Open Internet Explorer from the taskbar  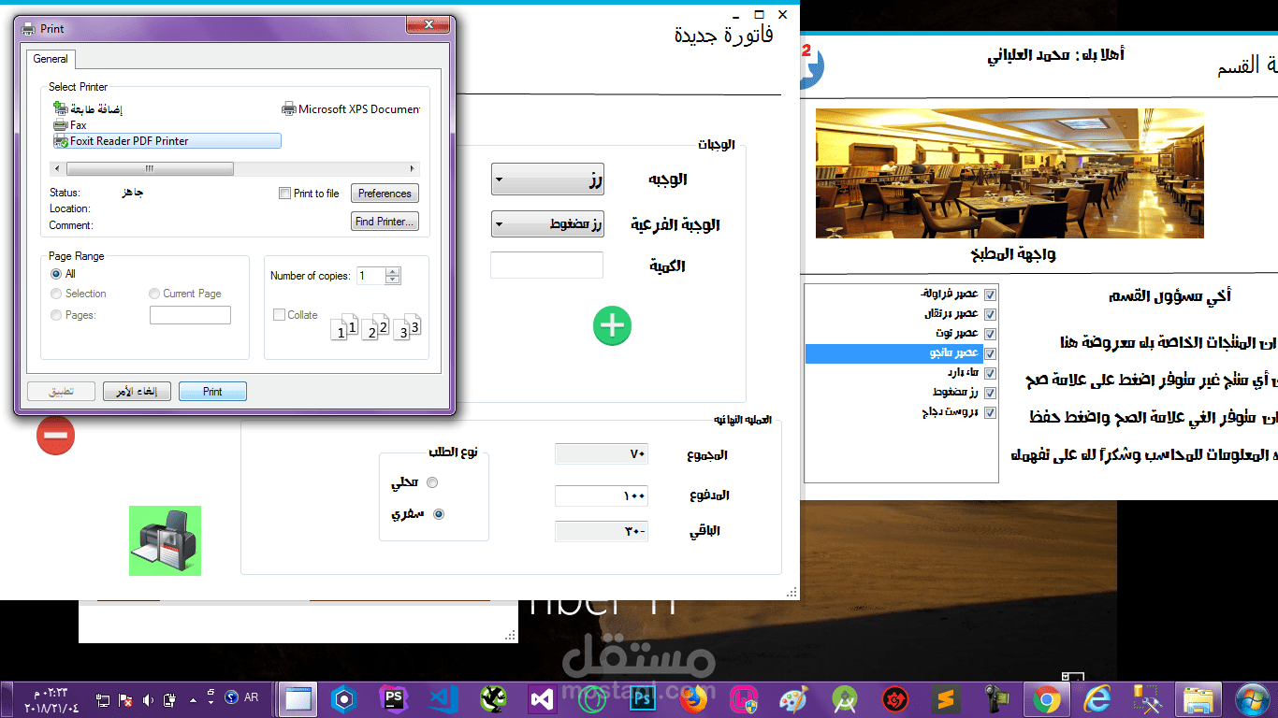pyautogui.click(x=1096, y=698)
